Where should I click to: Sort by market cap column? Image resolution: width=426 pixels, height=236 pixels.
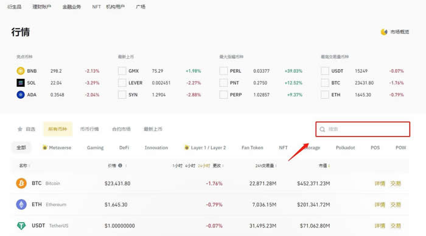(324, 166)
